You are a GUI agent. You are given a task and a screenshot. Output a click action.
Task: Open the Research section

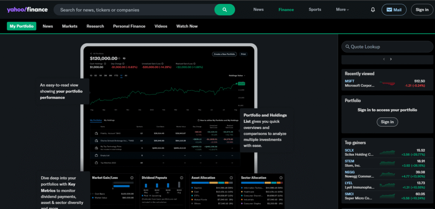95,26
